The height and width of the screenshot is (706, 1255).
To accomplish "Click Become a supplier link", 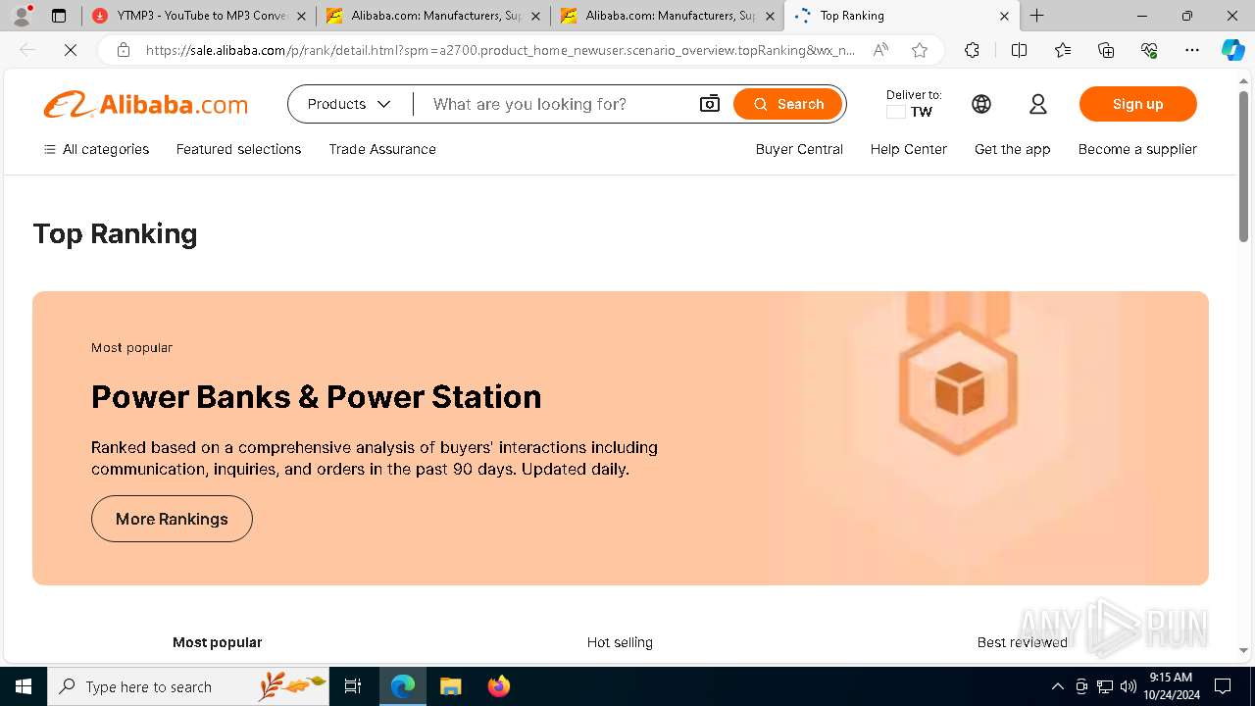I will click(1137, 149).
